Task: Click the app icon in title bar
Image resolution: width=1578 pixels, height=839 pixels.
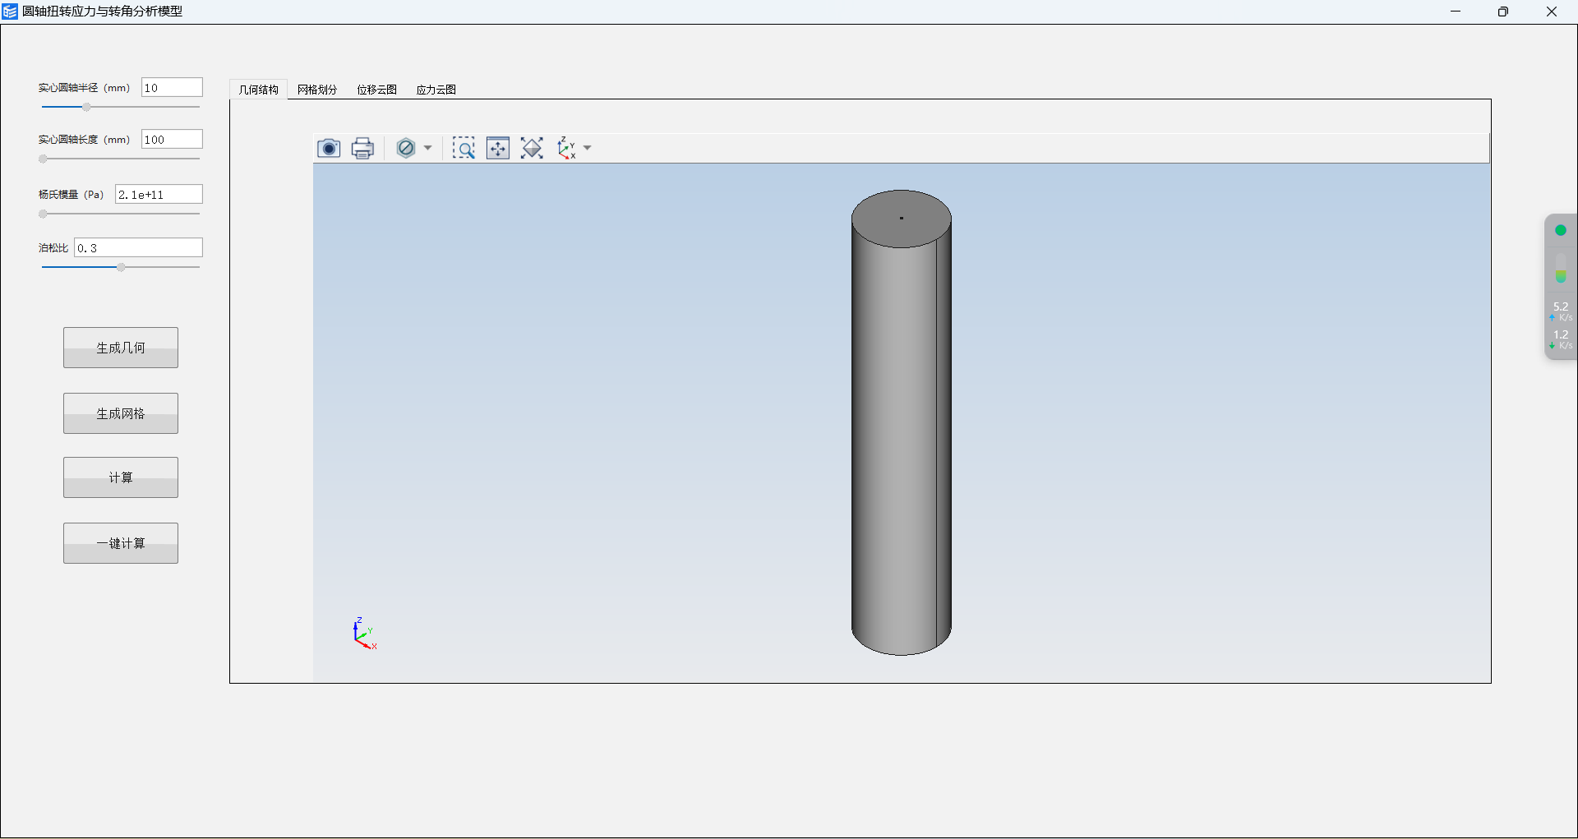Action: 10,12
